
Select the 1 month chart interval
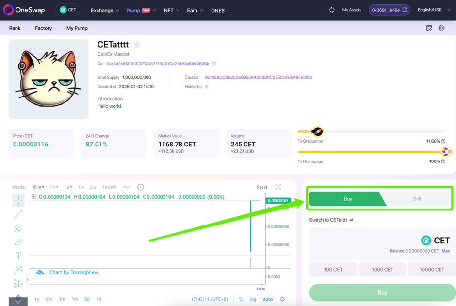(109, 187)
